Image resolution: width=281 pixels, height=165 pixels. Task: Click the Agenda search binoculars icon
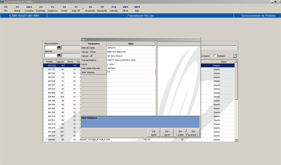click(x=58, y=55)
